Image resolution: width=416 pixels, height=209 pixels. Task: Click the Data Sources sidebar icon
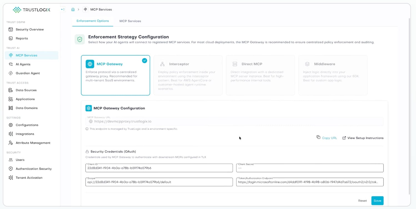click(11, 90)
